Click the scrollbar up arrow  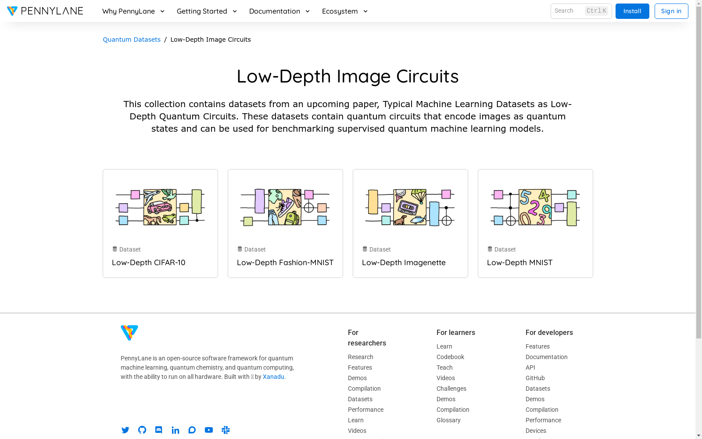(x=698, y=4)
